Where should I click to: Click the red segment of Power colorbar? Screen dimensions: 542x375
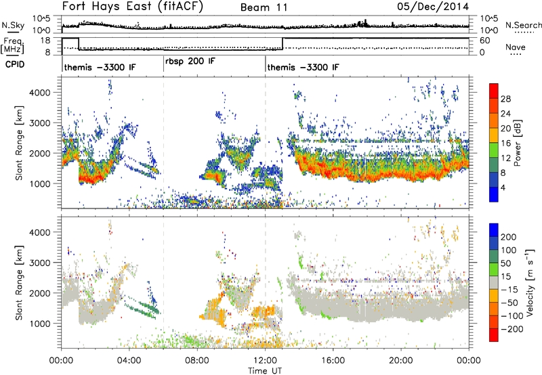494,91
